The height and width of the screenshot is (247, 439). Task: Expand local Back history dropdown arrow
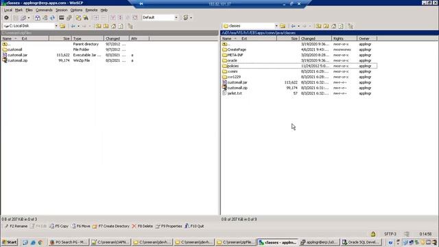[78, 26]
